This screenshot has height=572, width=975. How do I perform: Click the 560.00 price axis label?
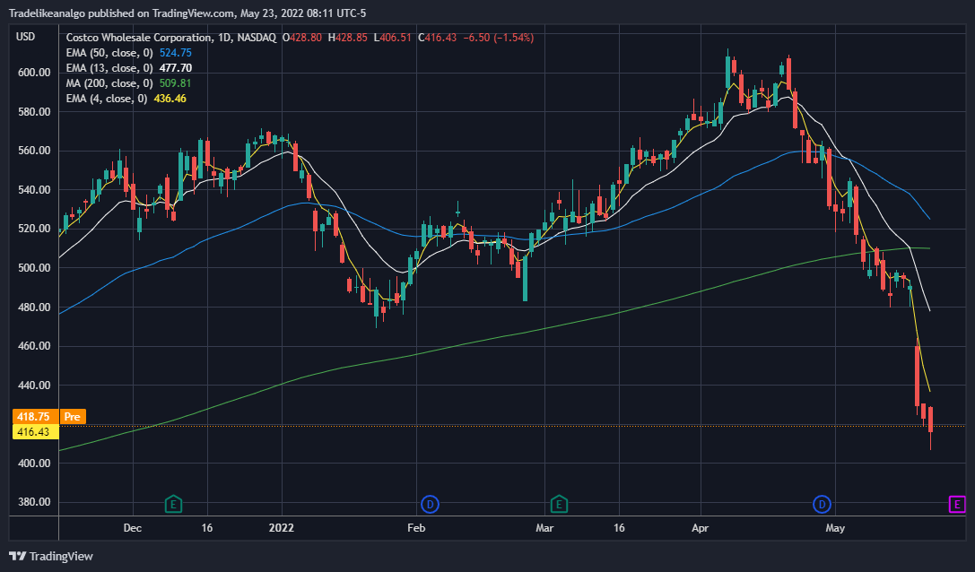34,151
